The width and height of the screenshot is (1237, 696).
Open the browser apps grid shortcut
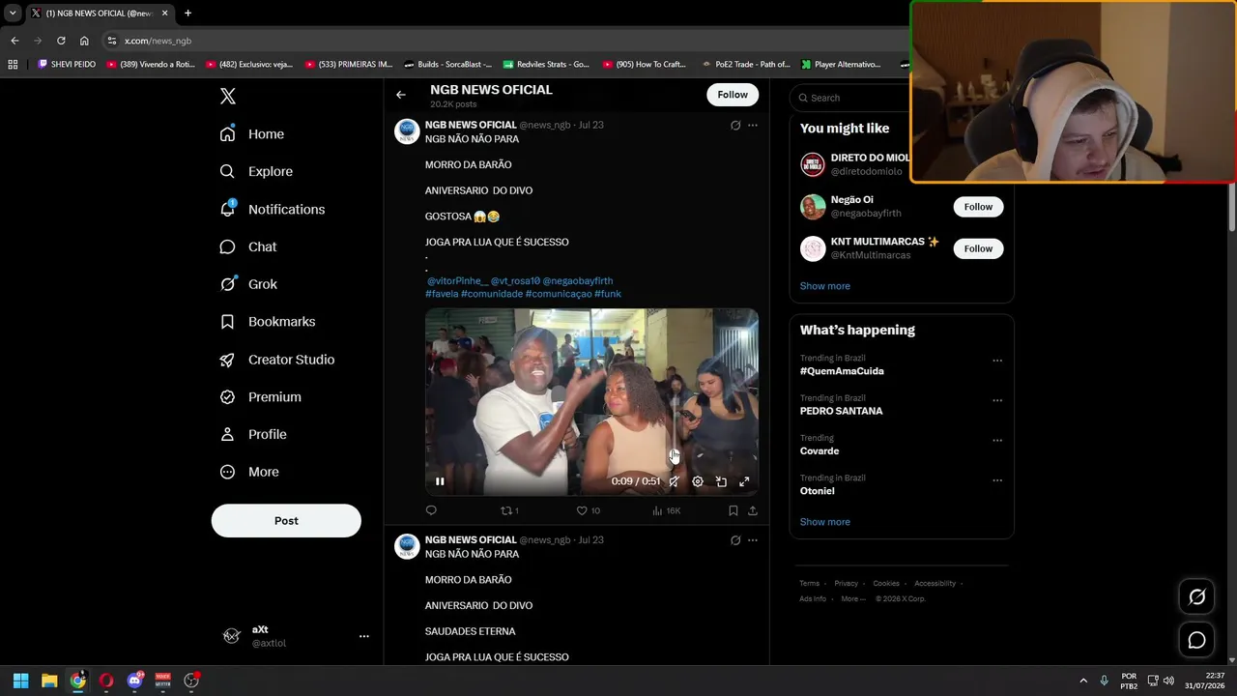point(13,65)
